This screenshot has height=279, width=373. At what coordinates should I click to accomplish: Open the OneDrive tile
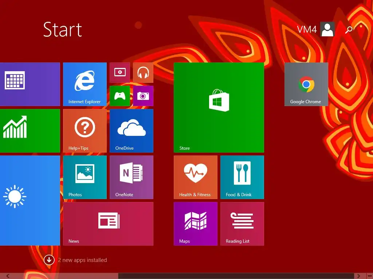pos(131,131)
